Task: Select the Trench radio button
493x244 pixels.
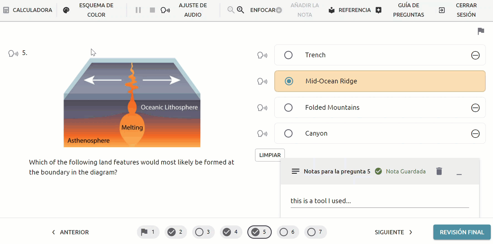Action: pyautogui.click(x=288, y=55)
